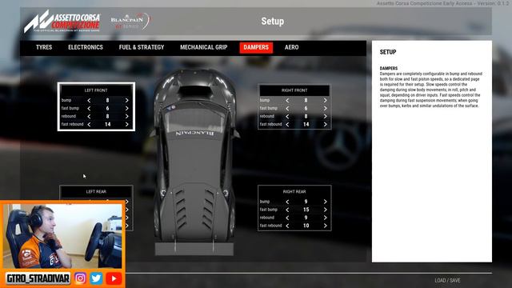Switch to the Aero tab
512x288 pixels.
pos(291,47)
